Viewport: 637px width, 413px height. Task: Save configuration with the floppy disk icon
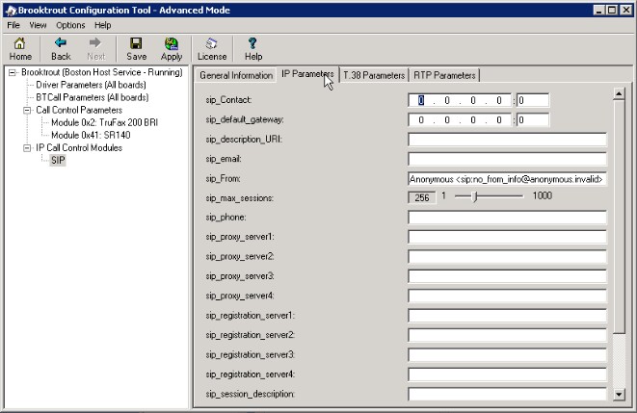point(136,43)
